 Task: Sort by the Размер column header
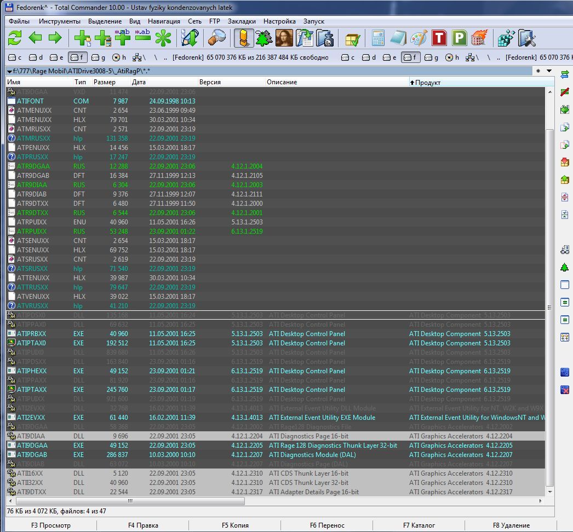point(111,82)
